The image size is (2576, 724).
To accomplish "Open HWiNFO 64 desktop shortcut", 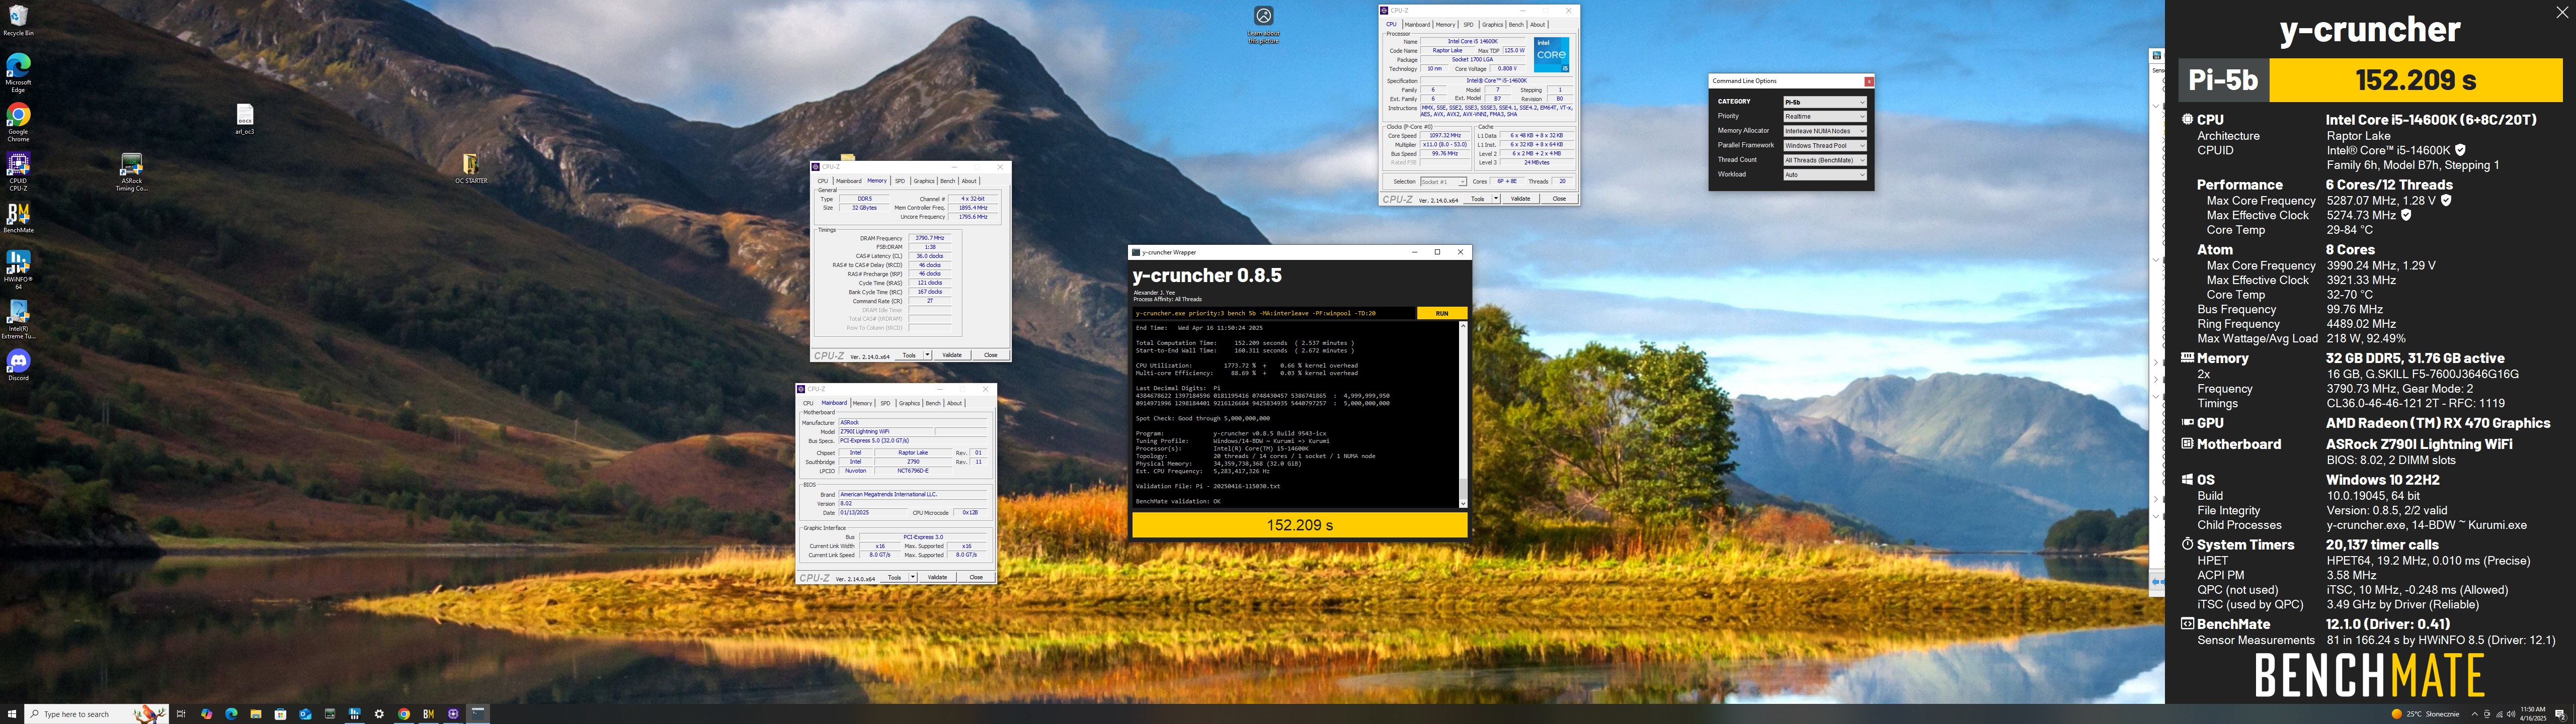I will pos(18,269).
